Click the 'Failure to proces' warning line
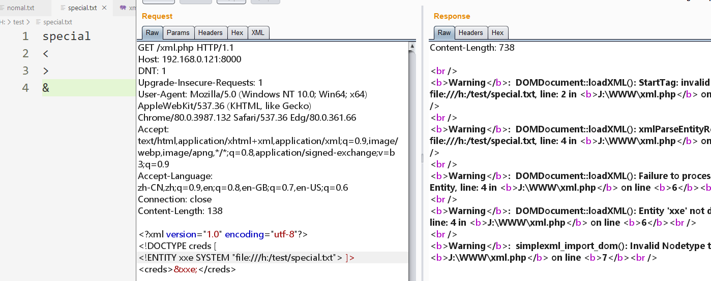711x281 pixels. (571, 176)
